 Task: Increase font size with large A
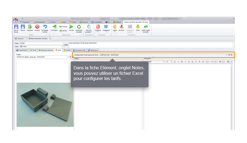point(175,62)
